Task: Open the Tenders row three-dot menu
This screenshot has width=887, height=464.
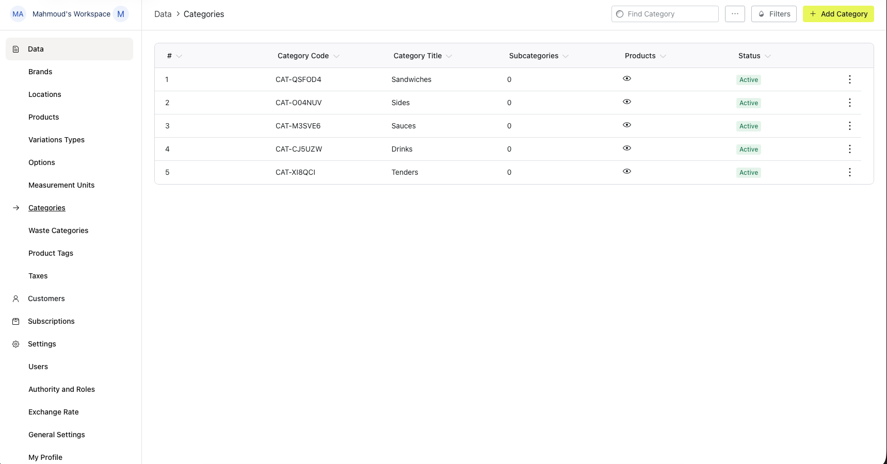Action: tap(849, 172)
